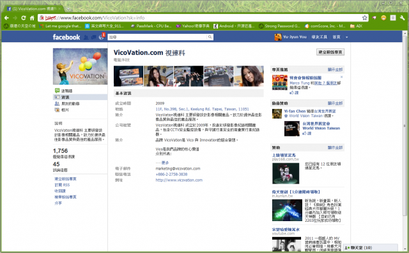
Task: Dismiss the recommended page with small x
Action: (341, 77)
